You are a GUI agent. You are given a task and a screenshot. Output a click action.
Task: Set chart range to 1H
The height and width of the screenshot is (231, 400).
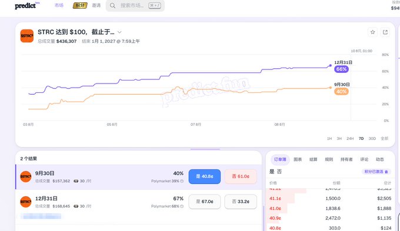(329, 139)
